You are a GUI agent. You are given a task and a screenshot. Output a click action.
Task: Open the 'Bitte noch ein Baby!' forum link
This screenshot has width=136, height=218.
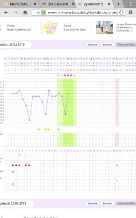point(75,28)
